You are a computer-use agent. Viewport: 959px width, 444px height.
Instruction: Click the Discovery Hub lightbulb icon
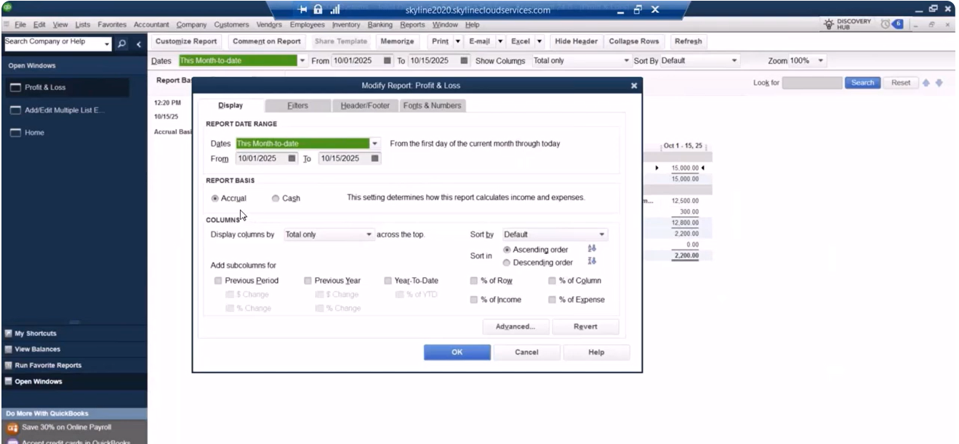click(827, 25)
